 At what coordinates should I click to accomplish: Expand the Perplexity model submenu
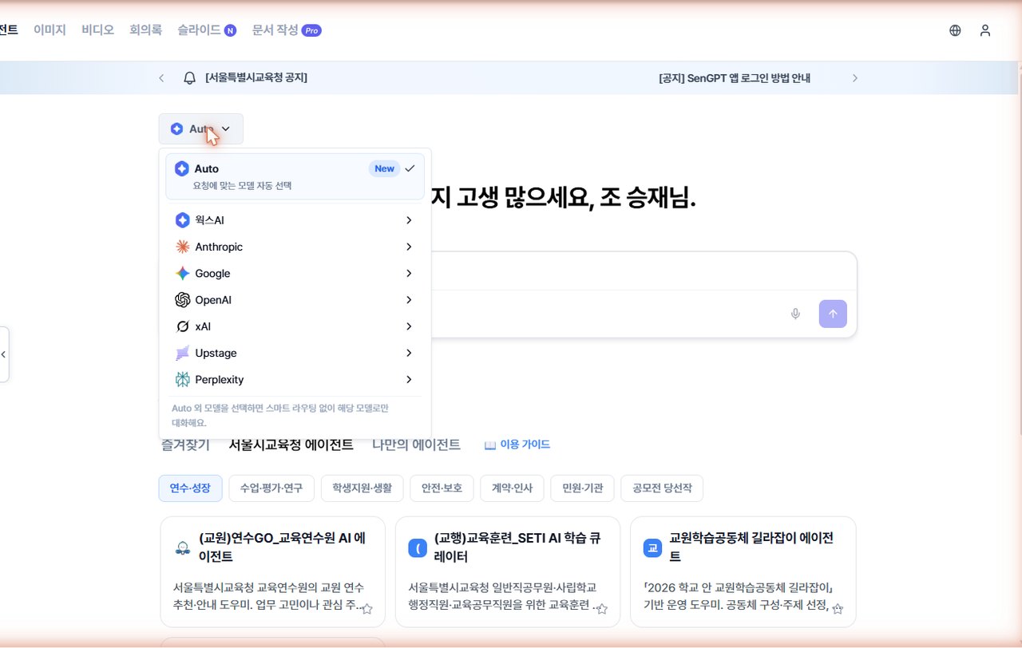[x=295, y=380]
